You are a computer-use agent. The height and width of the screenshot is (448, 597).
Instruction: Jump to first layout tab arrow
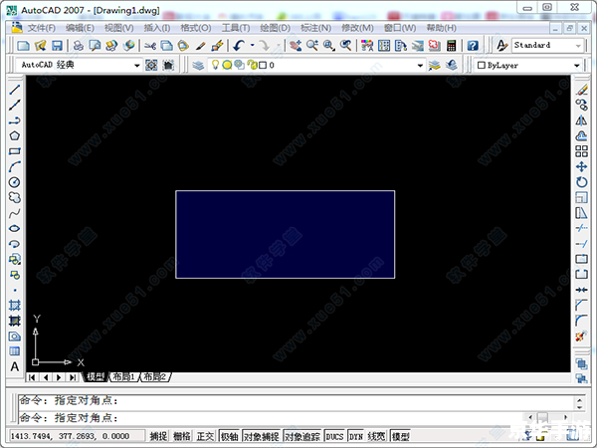point(33,377)
